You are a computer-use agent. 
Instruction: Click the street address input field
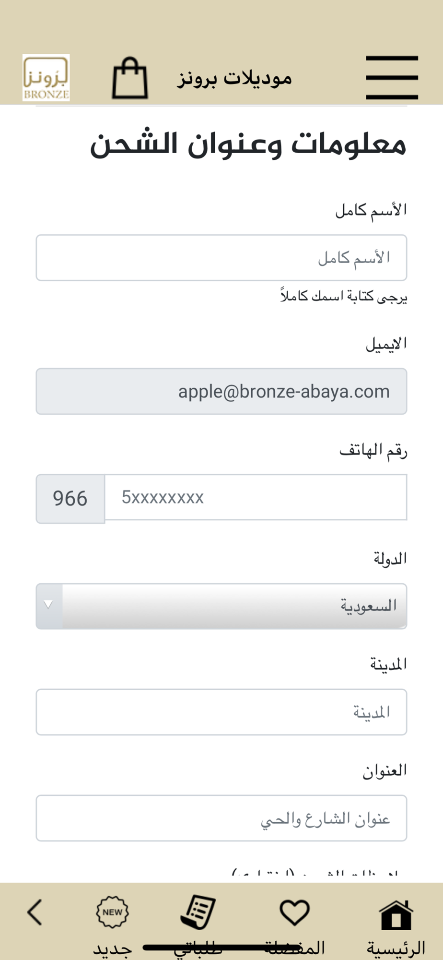click(221, 818)
